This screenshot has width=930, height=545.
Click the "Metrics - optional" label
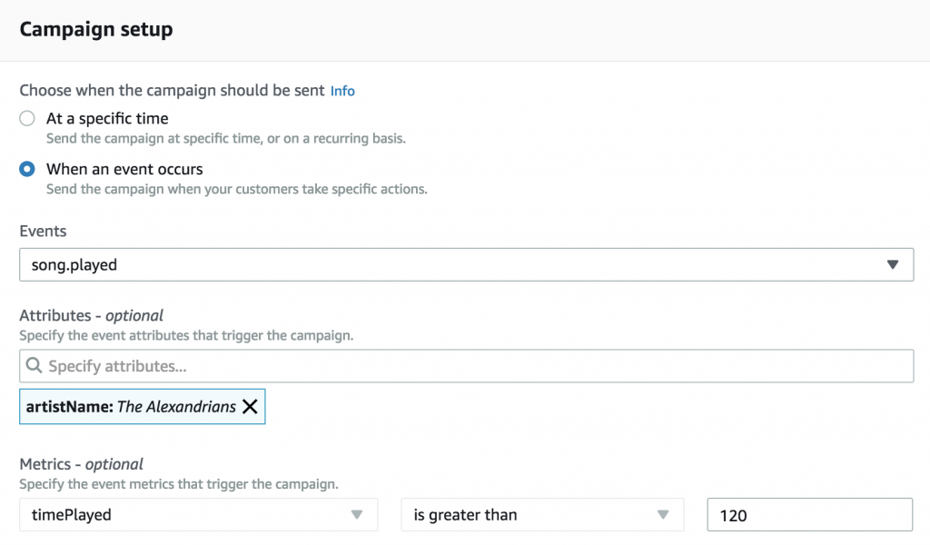[81, 465]
